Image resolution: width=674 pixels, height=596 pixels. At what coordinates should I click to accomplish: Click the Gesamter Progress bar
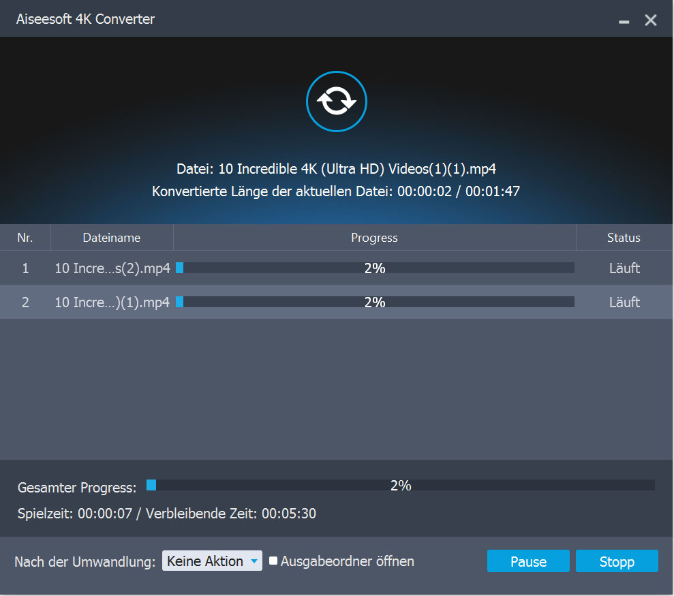(400, 485)
